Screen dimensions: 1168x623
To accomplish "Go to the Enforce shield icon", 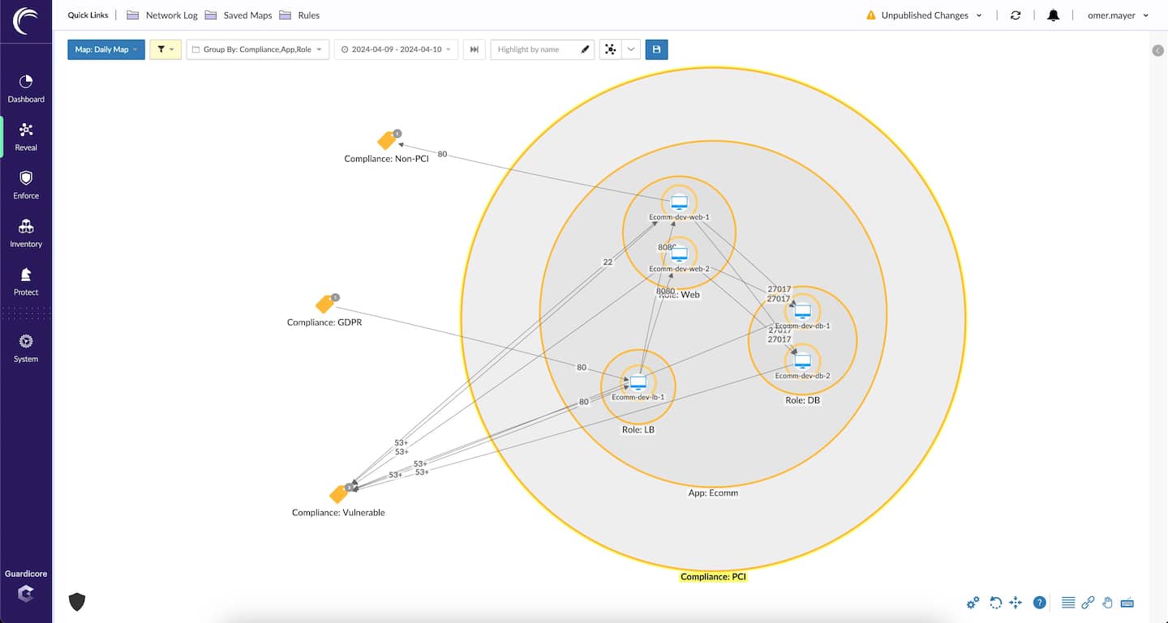I will tap(26, 184).
